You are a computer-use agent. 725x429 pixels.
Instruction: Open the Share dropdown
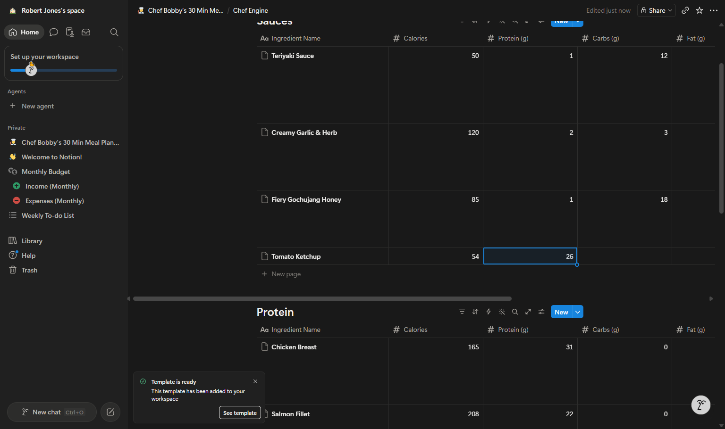click(x=656, y=10)
